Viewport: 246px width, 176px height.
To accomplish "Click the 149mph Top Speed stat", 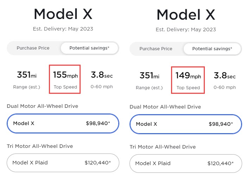I will pyautogui.click(x=188, y=80).
